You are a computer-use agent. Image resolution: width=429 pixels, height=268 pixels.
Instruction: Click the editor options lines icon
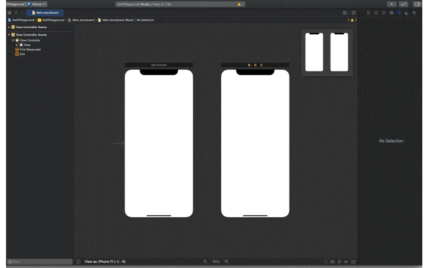[345, 13]
